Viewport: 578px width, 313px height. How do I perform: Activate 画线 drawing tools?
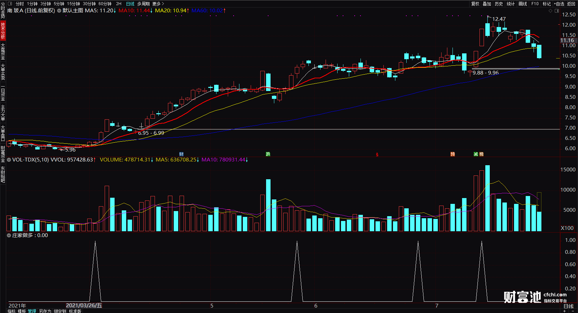click(x=523, y=4)
